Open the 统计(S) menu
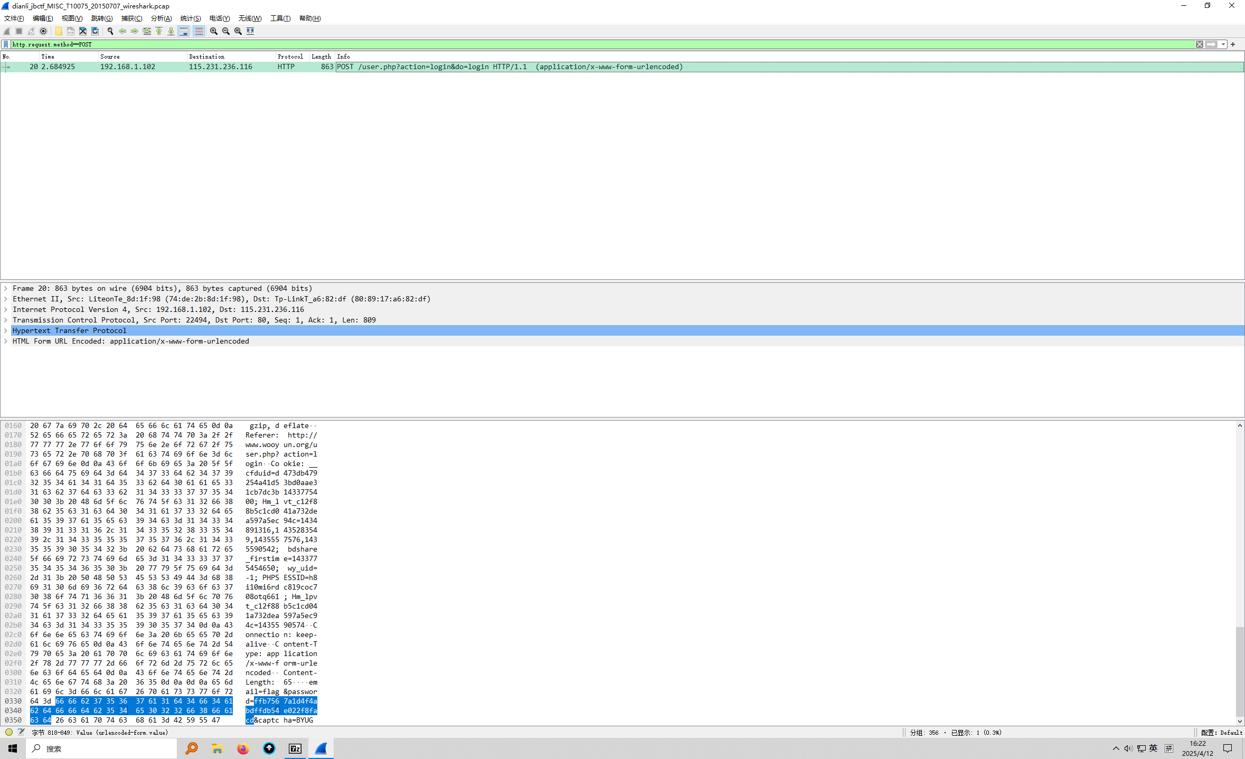Viewport: 1245px width, 759px height. click(x=190, y=18)
